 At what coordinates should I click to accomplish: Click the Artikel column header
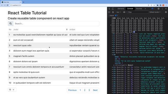pos(72,30)
